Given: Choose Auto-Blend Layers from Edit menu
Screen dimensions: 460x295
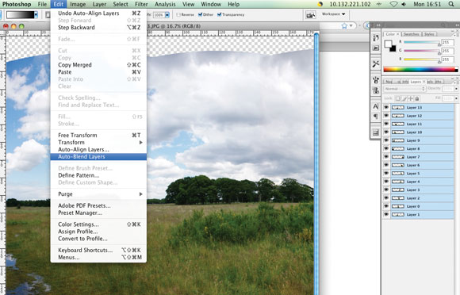Looking at the screenshot, I should pyautogui.click(x=98, y=156).
